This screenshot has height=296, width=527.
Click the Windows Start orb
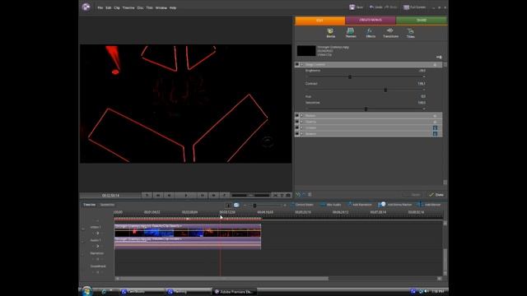pyautogui.click(x=86, y=291)
